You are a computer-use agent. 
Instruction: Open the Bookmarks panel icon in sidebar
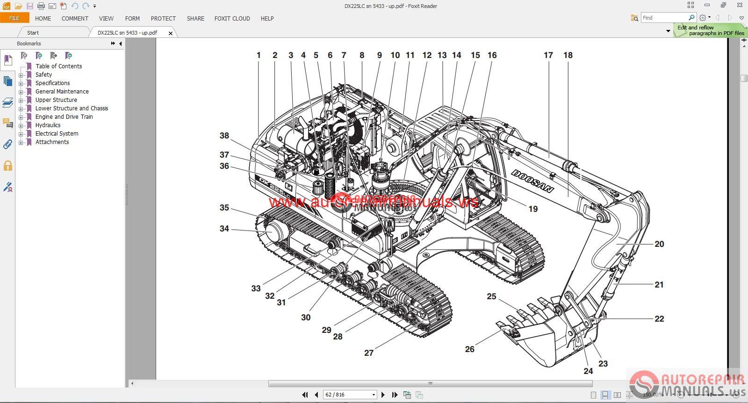[7, 60]
